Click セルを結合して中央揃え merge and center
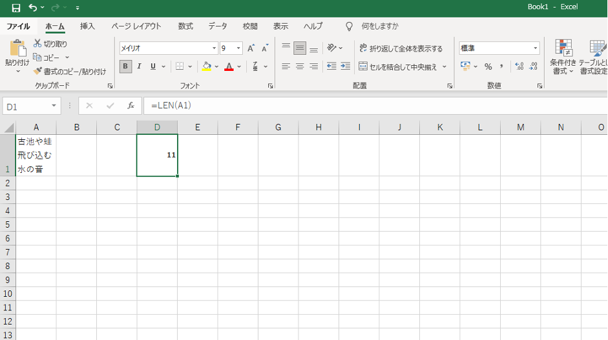 click(398, 66)
